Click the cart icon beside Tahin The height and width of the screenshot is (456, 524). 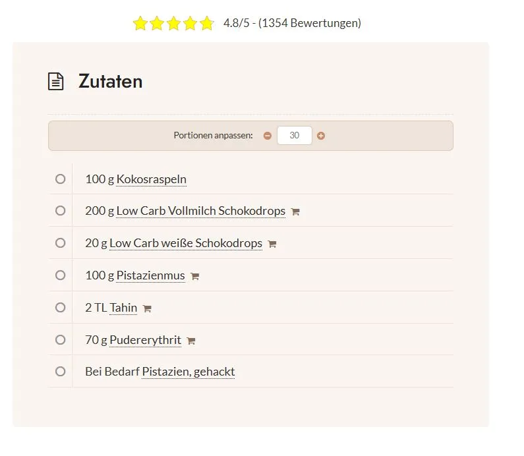(147, 308)
